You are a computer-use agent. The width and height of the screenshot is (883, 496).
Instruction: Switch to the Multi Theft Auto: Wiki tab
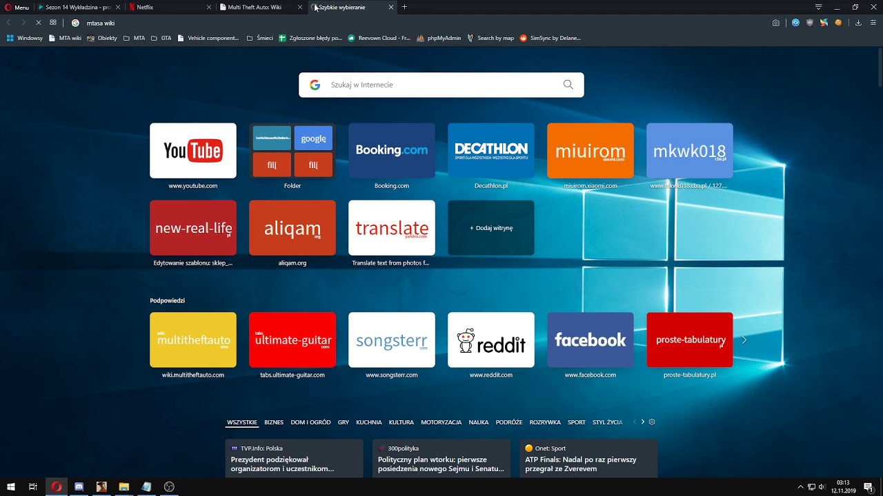click(260, 7)
